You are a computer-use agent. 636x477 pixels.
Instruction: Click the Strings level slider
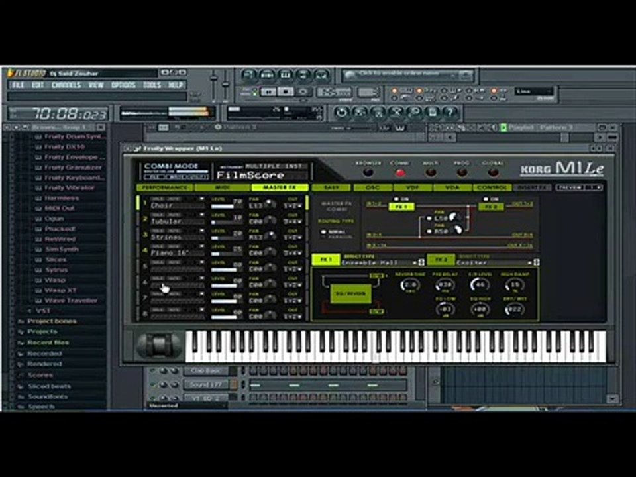point(227,238)
